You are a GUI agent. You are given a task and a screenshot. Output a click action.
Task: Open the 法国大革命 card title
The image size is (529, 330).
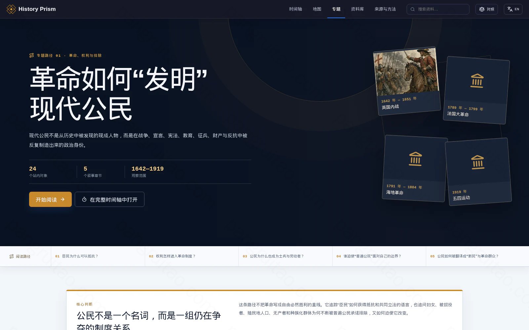[x=458, y=114]
